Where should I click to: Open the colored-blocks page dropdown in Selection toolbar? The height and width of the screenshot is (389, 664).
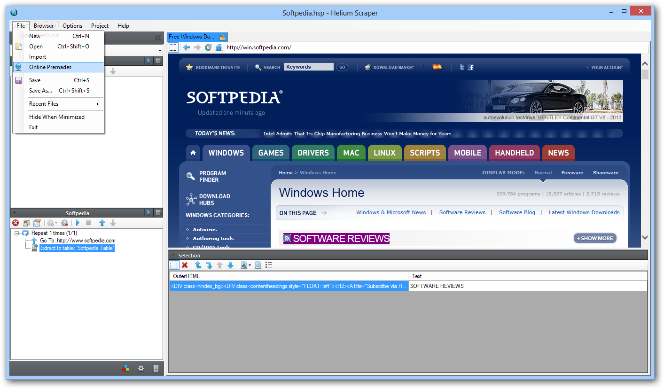pos(246,265)
